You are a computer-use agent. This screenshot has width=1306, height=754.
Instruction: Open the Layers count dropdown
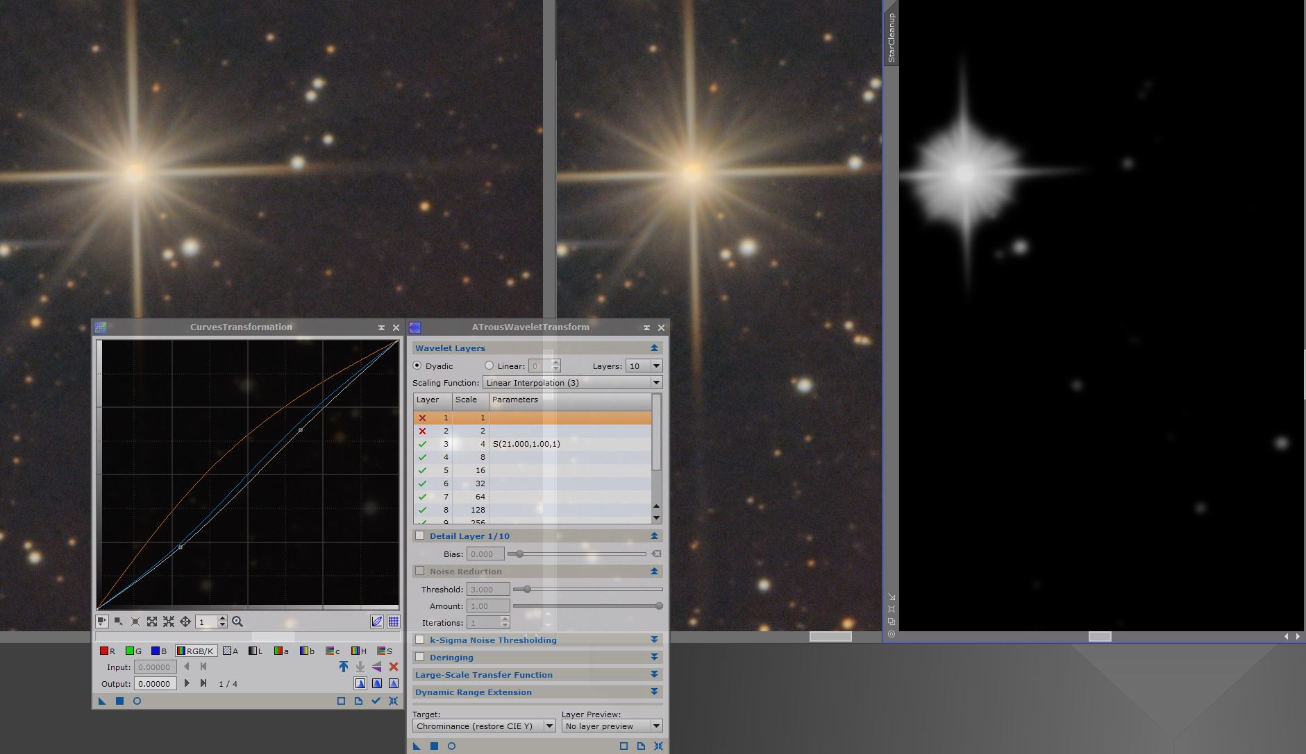pyautogui.click(x=655, y=366)
